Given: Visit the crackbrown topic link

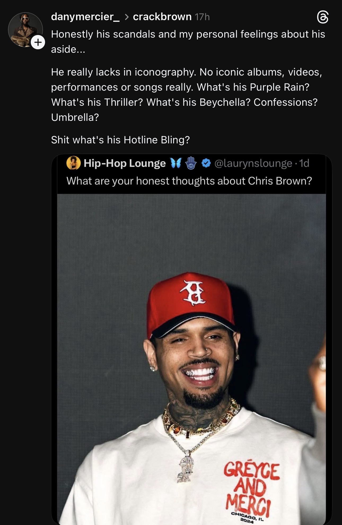Looking at the screenshot, I should tap(162, 17).
